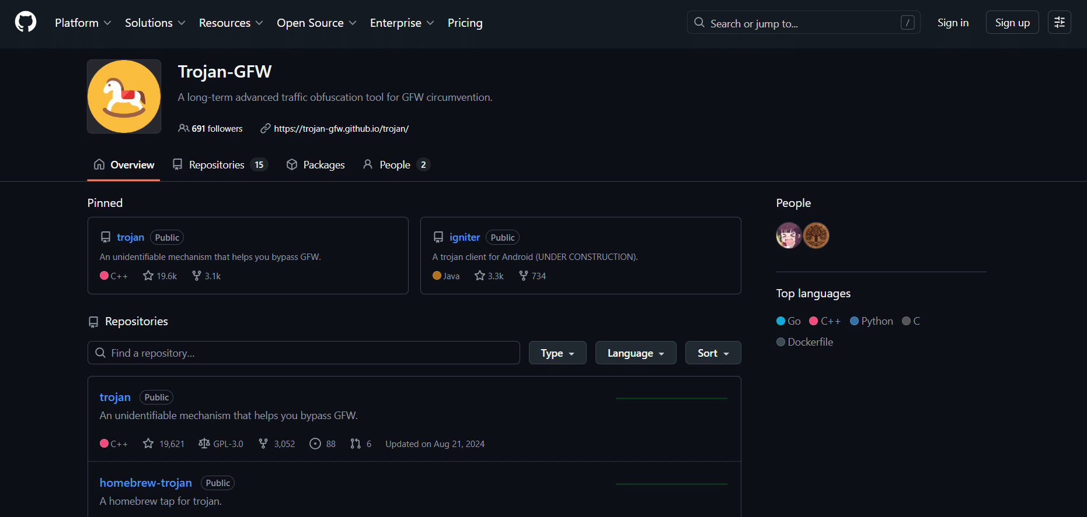Click the magnifier in Find a repository
The image size is (1087, 517).
(100, 353)
